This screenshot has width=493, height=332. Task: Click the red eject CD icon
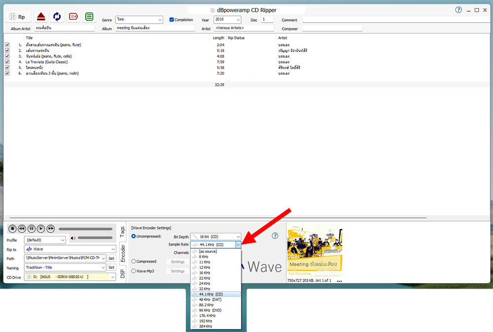(x=40, y=17)
